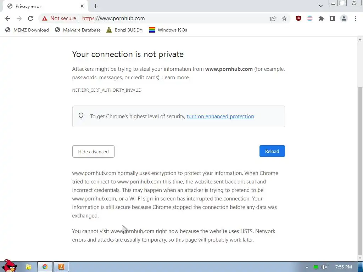363x272 pixels.
Task: Reload the page using the toolbar icon
Action: coord(30,18)
